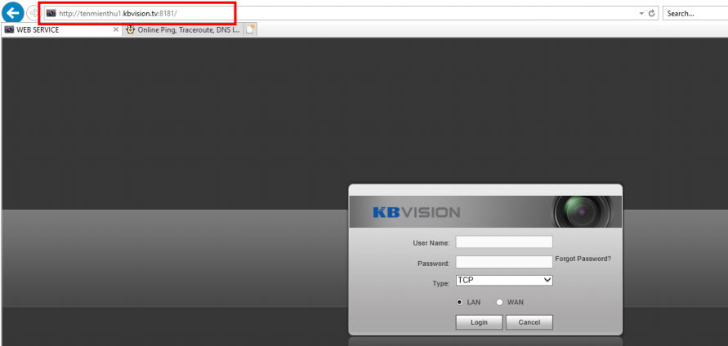Open the Forgot Password? link
Screen dimensions: 728x346
click(x=583, y=259)
